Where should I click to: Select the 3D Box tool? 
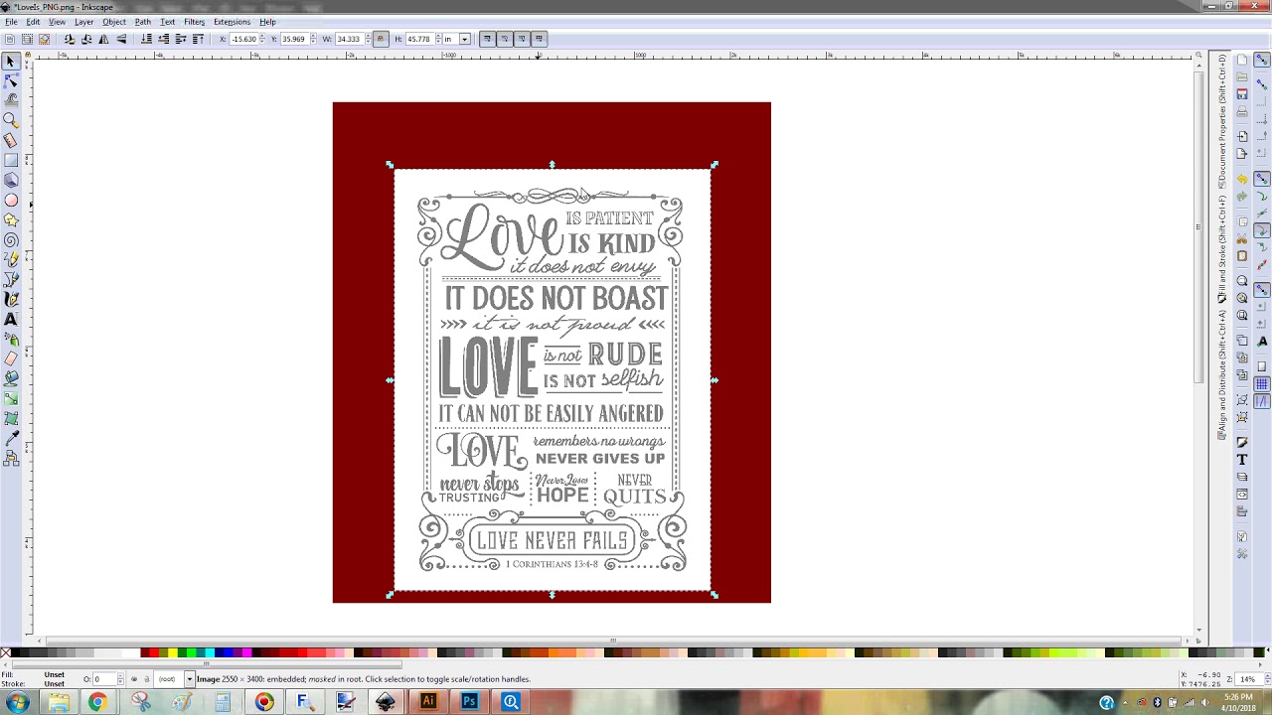pos(11,180)
